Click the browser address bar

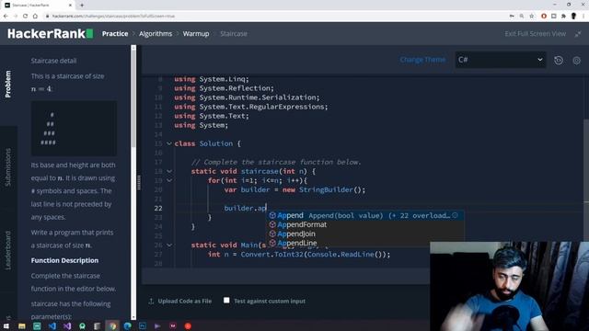pyautogui.click(x=276, y=17)
